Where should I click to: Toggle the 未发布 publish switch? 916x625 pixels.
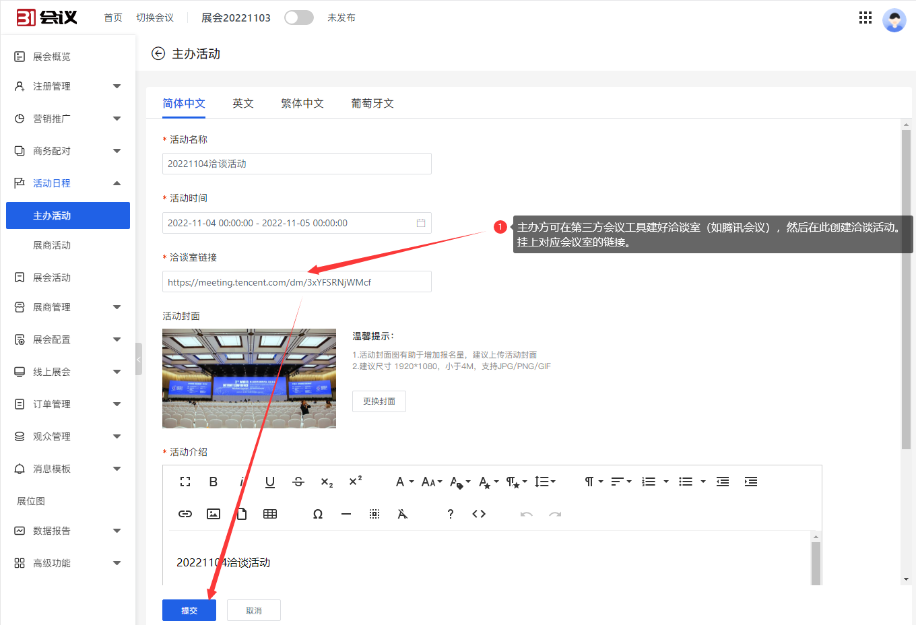(299, 18)
